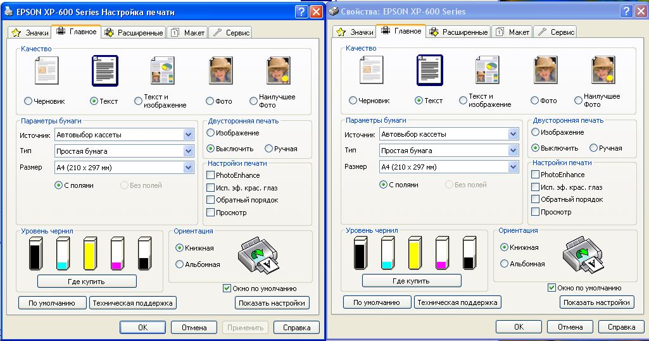649x341 pixels.
Task: Click Best Photo quality icon in Настройка печати window
Action: (279, 71)
